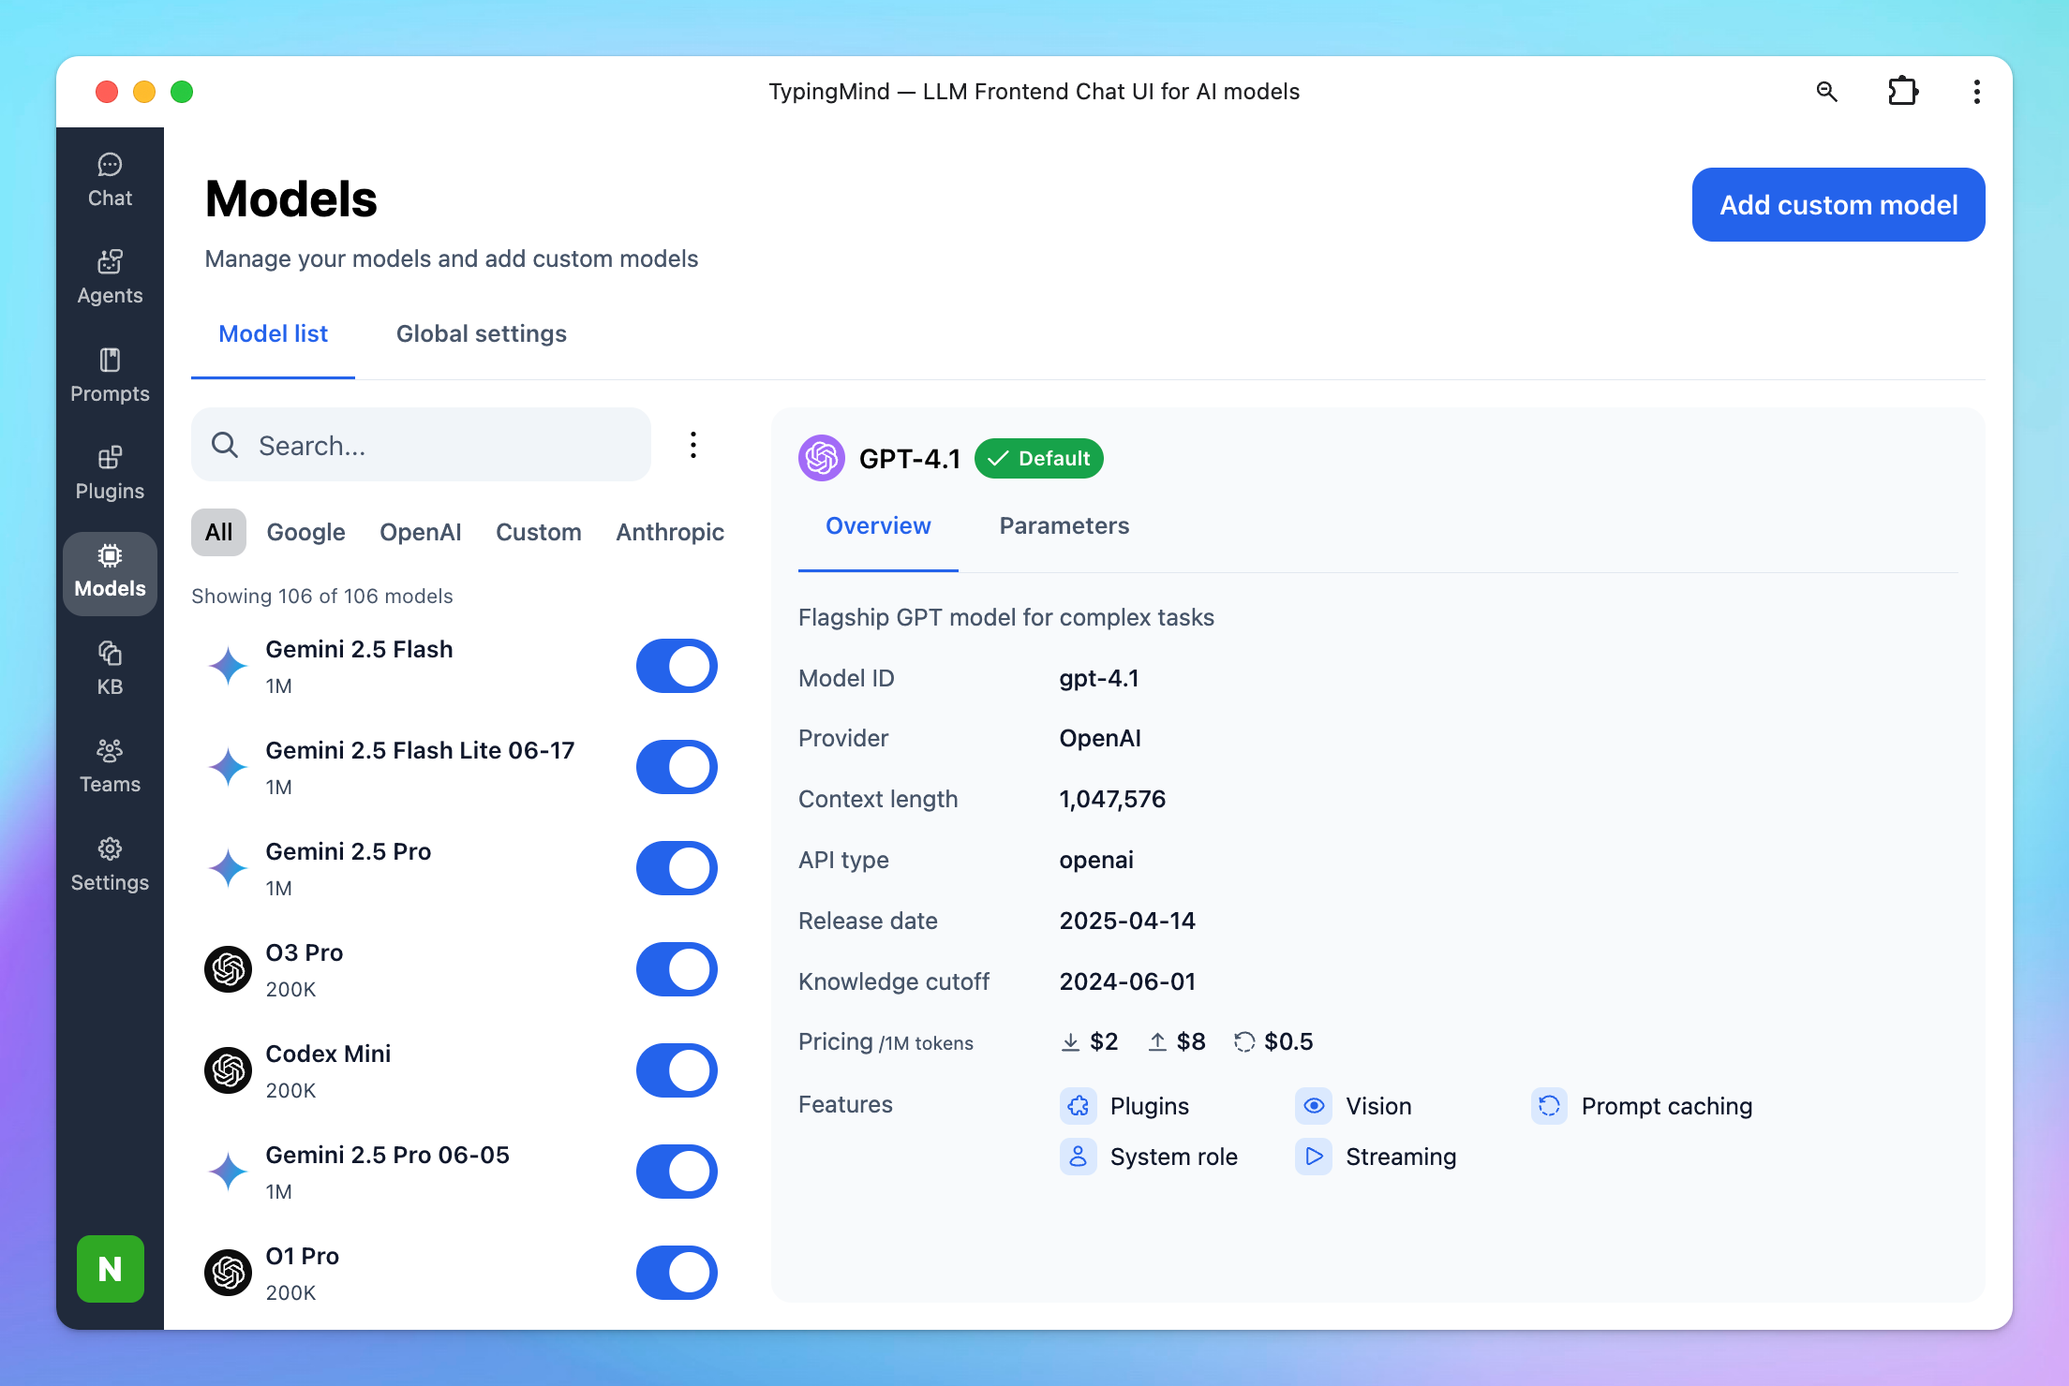The width and height of the screenshot is (2069, 1386).
Task: Open the Global settings tab
Action: click(482, 334)
